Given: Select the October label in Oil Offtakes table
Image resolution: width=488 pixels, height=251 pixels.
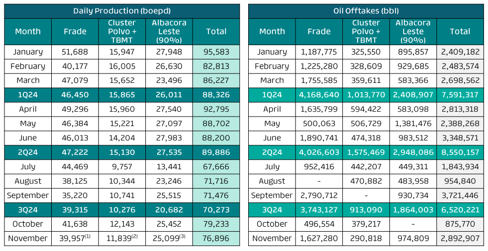Looking at the screenshot, I should click(272, 224).
